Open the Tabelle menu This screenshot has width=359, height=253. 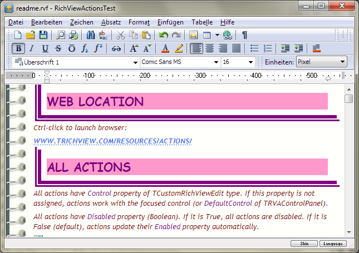click(x=201, y=22)
